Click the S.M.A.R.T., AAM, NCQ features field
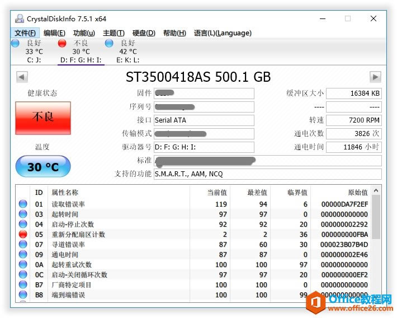Image resolution: width=397 pixels, height=318 pixels. point(268,174)
